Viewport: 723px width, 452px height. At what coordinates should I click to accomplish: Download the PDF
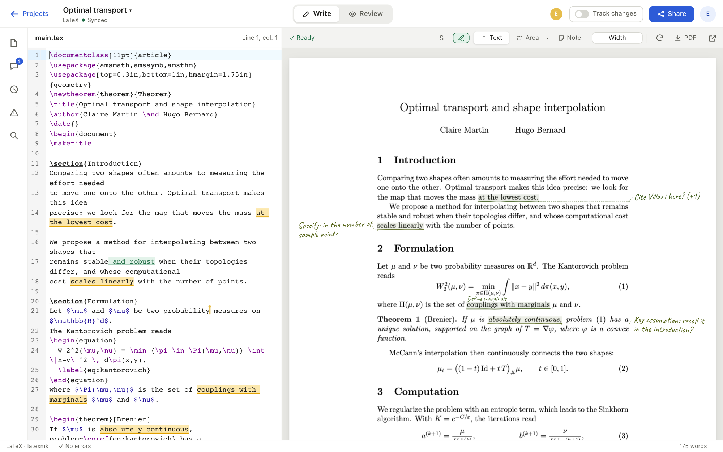coord(685,38)
